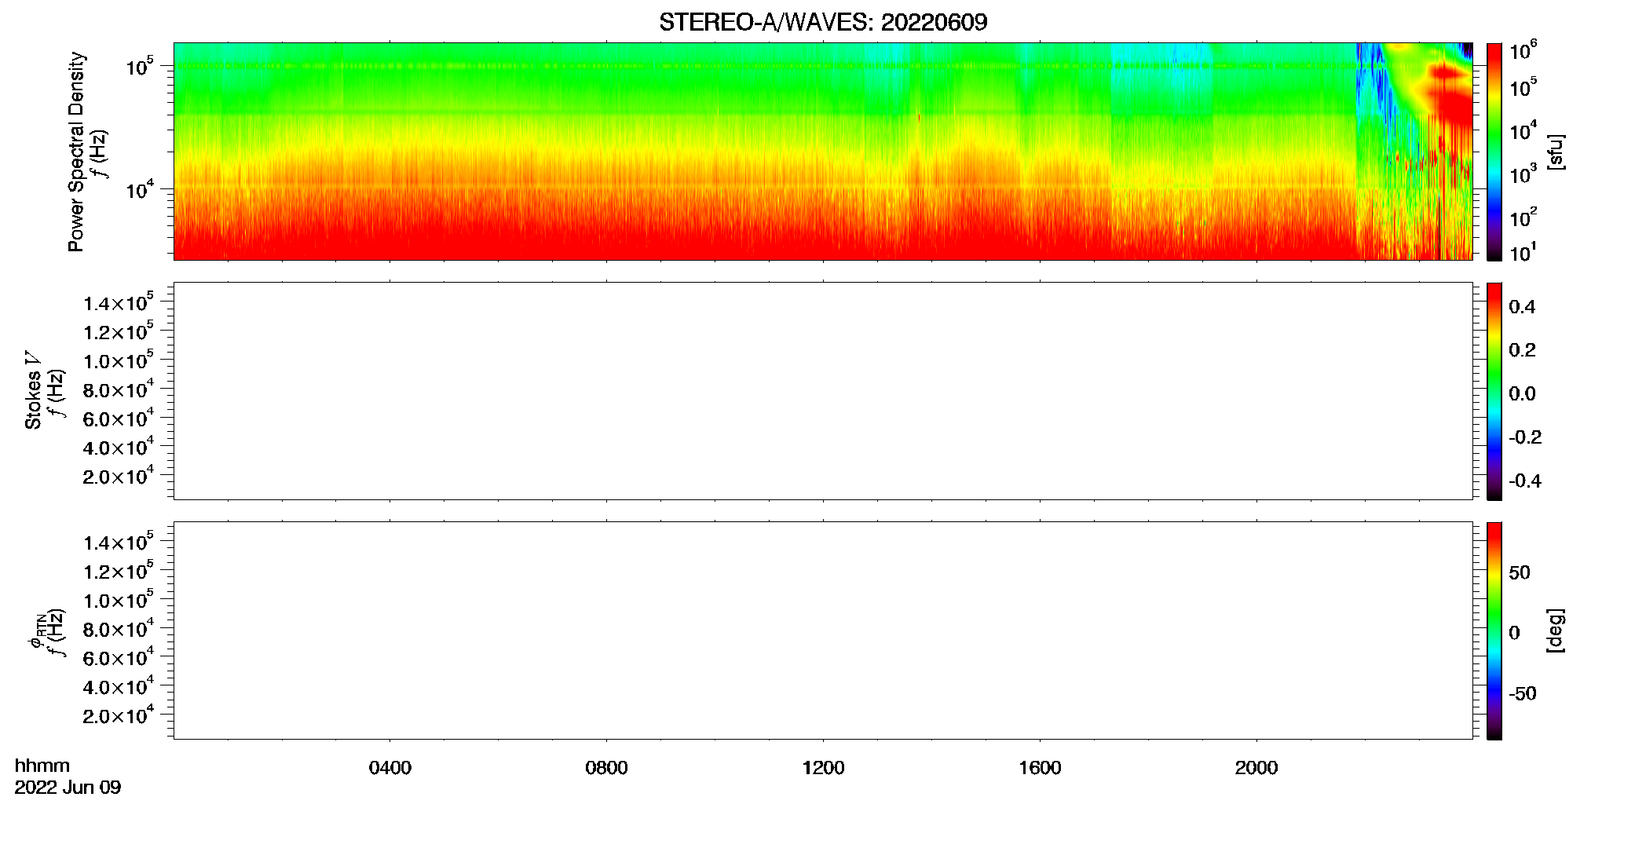
Task: Click the 0.2 label on Stokes color bar
Action: pyautogui.click(x=1522, y=350)
